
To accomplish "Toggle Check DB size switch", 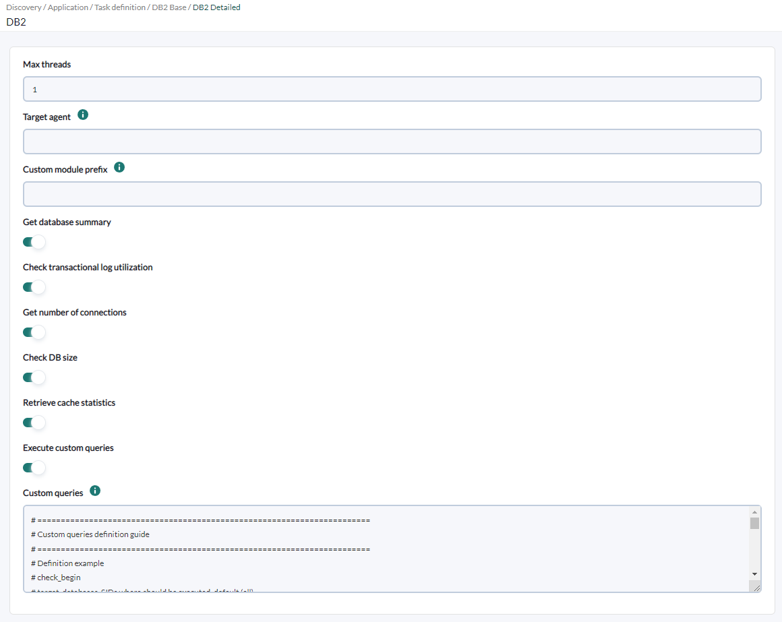I will click(x=34, y=377).
